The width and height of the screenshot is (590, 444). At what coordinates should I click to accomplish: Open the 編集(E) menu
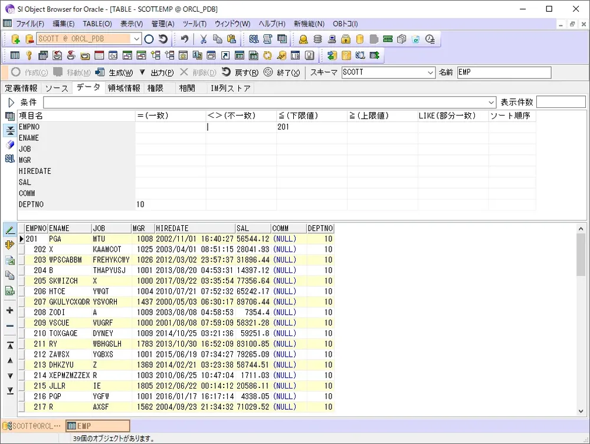pyautogui.click(x=63, y=24)
